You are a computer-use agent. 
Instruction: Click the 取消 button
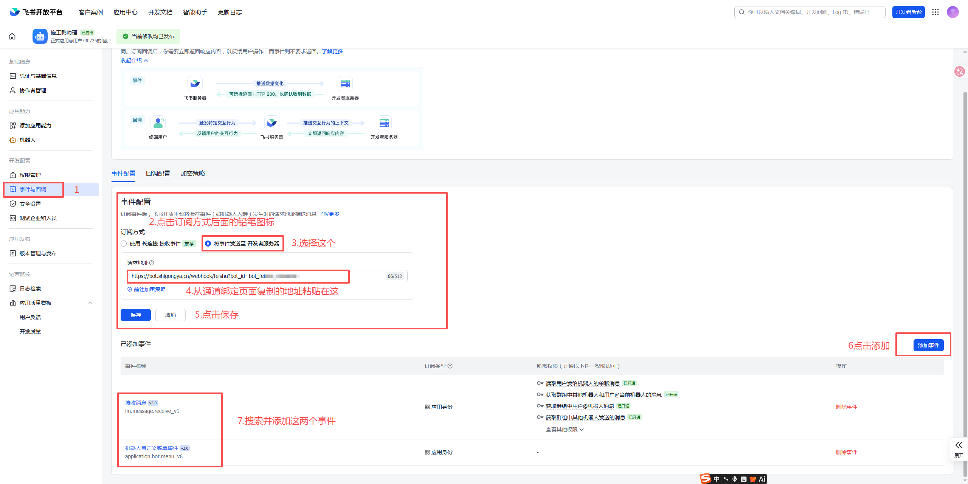pos(171,315)
